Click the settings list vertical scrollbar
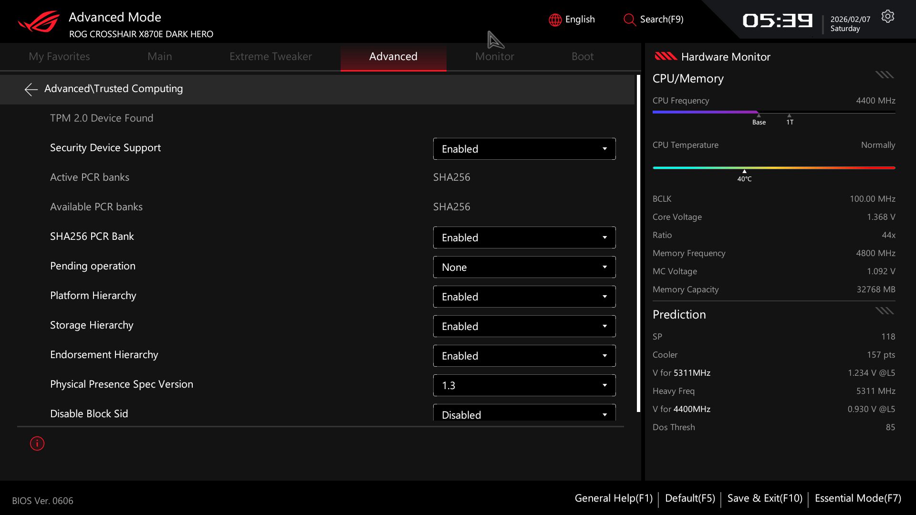 tap(638, 243)
